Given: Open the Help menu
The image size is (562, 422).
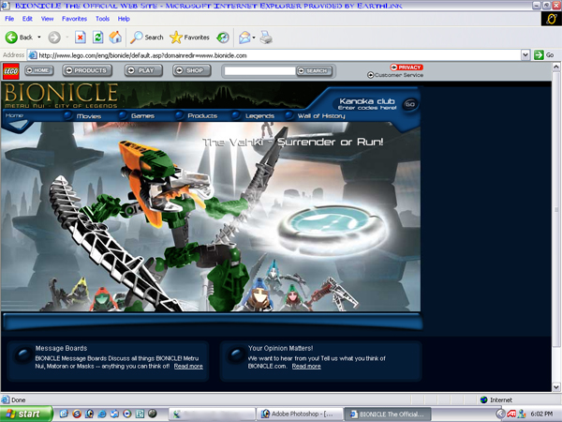Looking at the screenshot, I should pyautogui.click(x=124, y=19).
